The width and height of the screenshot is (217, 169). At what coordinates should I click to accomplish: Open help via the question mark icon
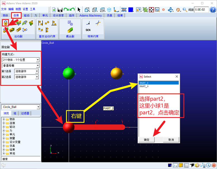(213, 10)
